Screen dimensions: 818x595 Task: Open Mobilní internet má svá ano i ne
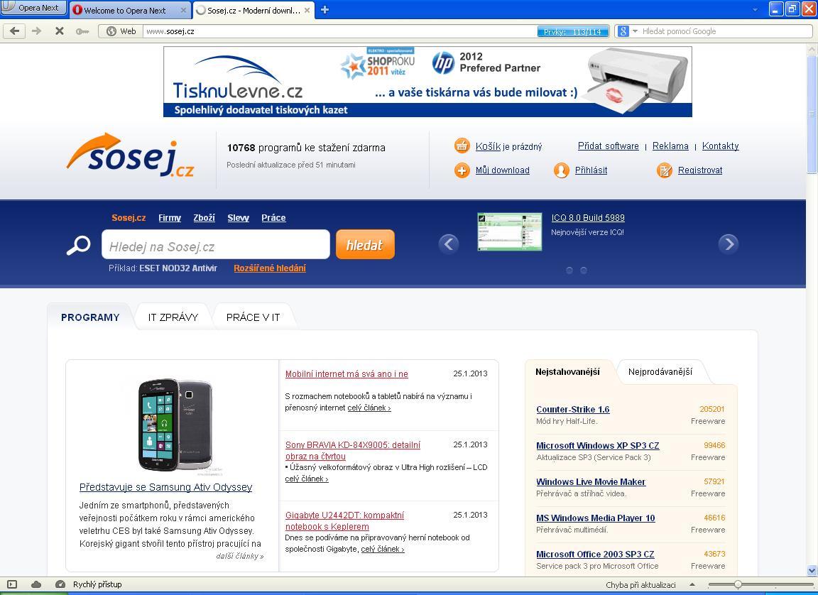[347, 374]
